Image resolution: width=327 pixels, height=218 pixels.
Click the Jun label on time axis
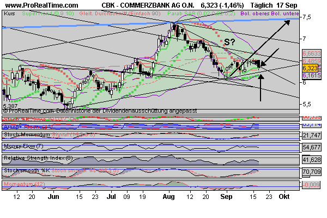[x=53, y=197]
